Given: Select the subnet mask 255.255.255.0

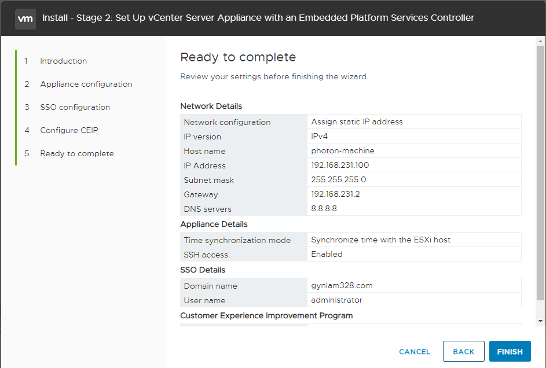Looking at the screenshot, I should [339, 179].
